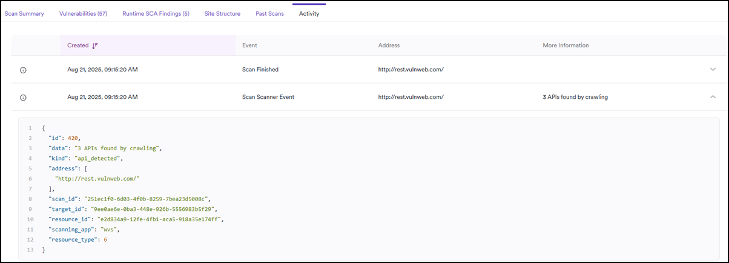Click the JSON "target_id" line
The width and height of the screenshot is (729, 263).
tap(133, 209)
